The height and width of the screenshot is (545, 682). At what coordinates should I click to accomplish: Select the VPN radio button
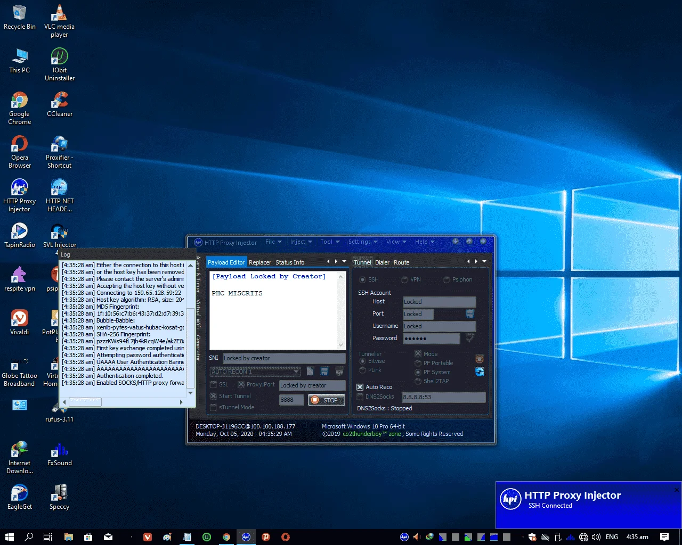pyautogui.click(x=405, y=279)
